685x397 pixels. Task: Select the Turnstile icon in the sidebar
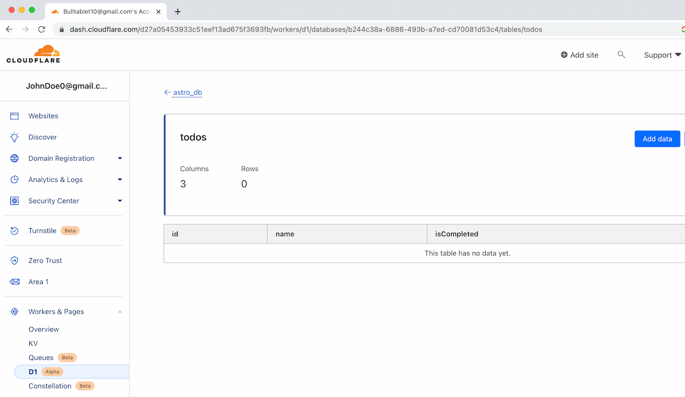click(14, 230)
